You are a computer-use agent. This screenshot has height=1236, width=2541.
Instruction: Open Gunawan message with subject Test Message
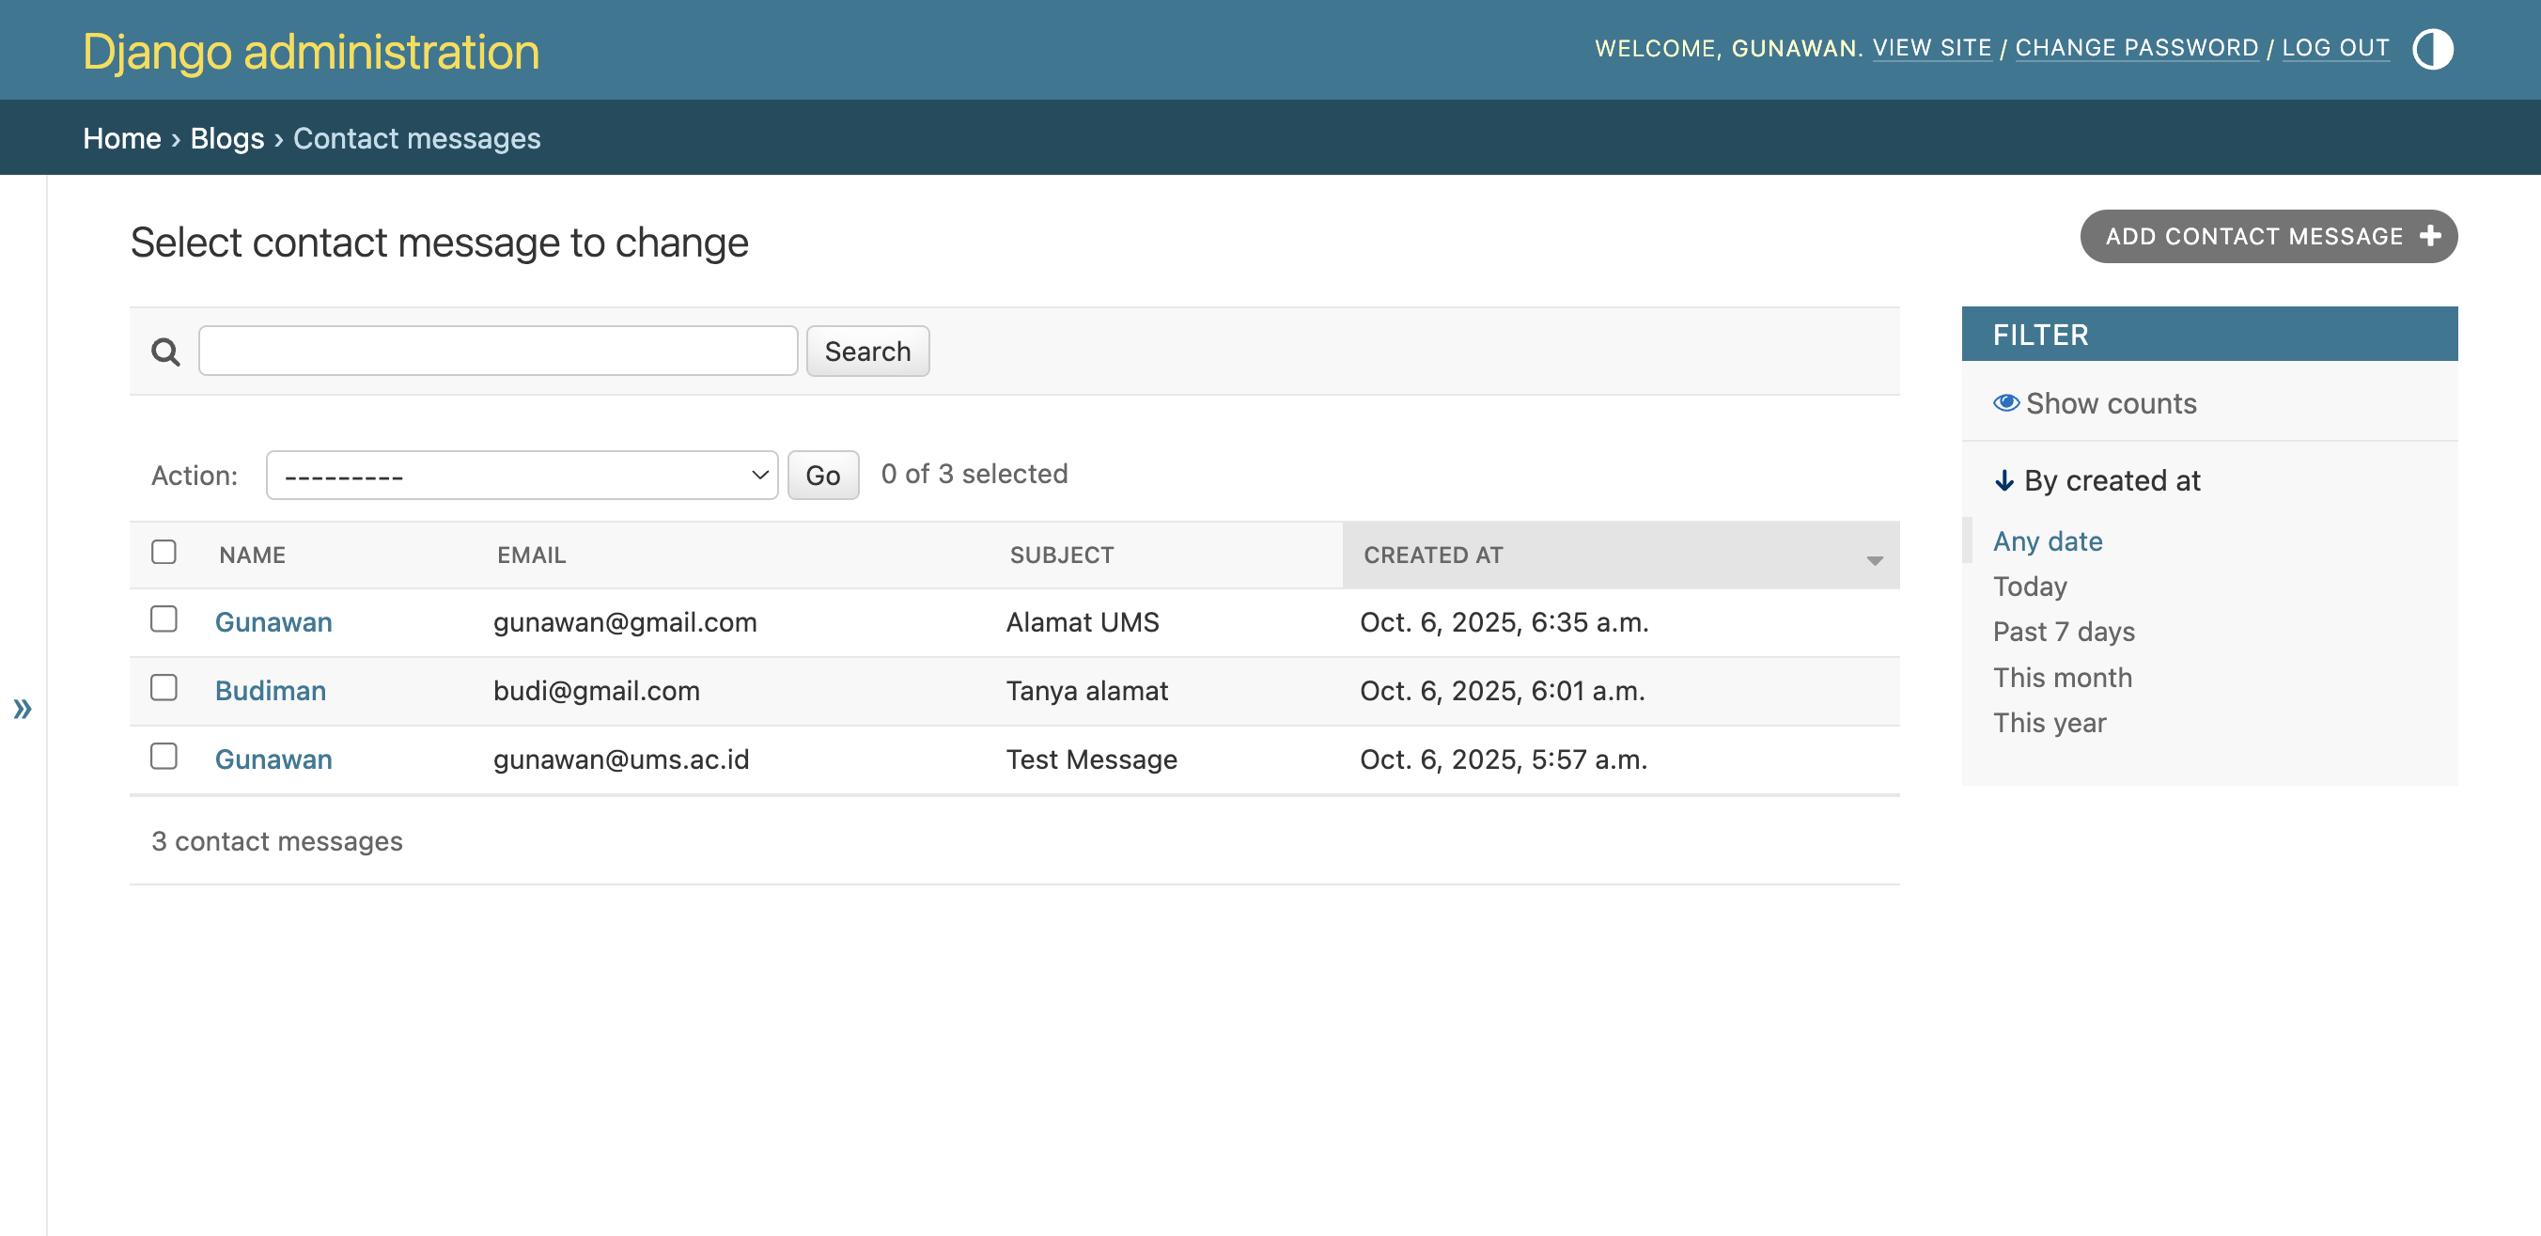[x=273, y=759]
